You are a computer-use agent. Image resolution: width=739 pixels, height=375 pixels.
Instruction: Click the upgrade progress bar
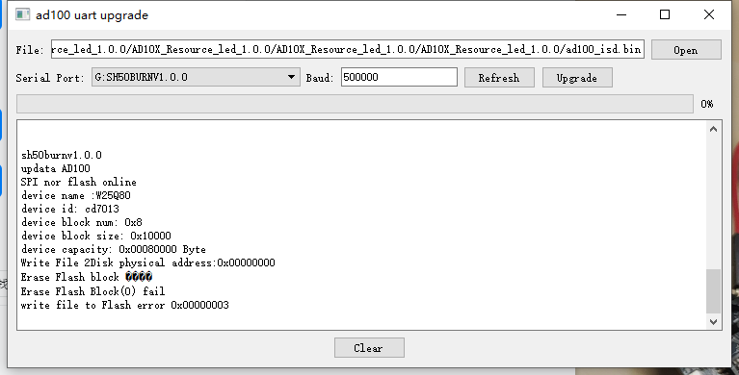[355, 104]
